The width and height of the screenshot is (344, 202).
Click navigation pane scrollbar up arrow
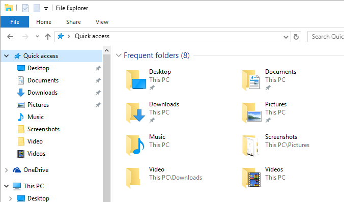[x=107, y=51]
